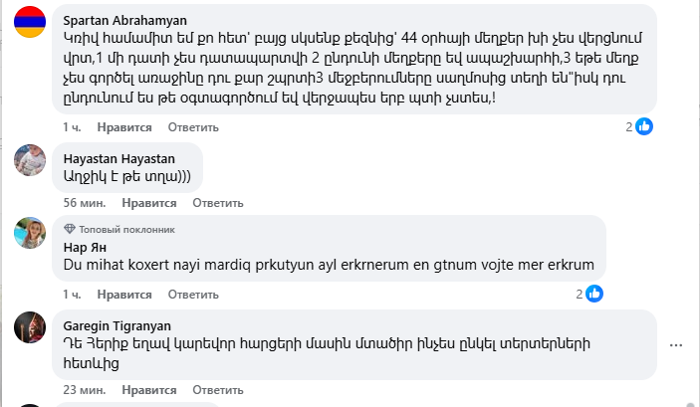Open the 23 мин. comment timestamp
The width and height of the screenshot is (700, 407).
click(85, 391)
